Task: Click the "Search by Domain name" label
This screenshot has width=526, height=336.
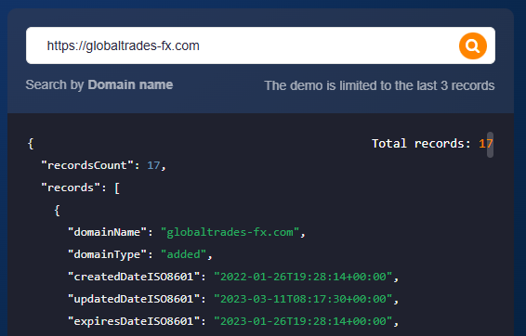Action: tap(99, 85)
